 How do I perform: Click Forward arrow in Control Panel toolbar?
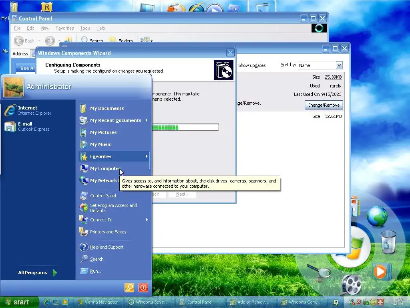(x=50, y=41)
